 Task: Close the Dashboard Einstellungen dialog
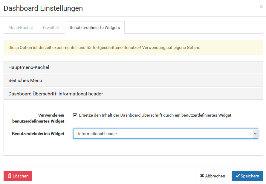point(261,7)
